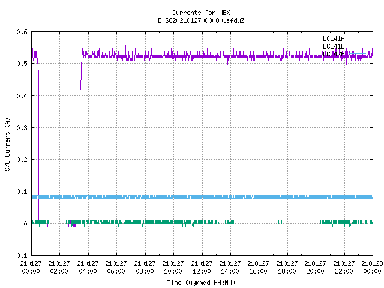This screenshot has height=288, width=384.
Task: Click the x-axis label '210127 14:00'
Action: click(x=230, y=268)
